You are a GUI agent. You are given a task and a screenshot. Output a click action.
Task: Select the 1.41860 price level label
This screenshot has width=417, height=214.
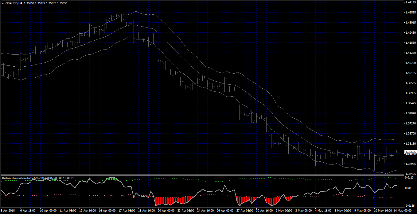point(410,43)
